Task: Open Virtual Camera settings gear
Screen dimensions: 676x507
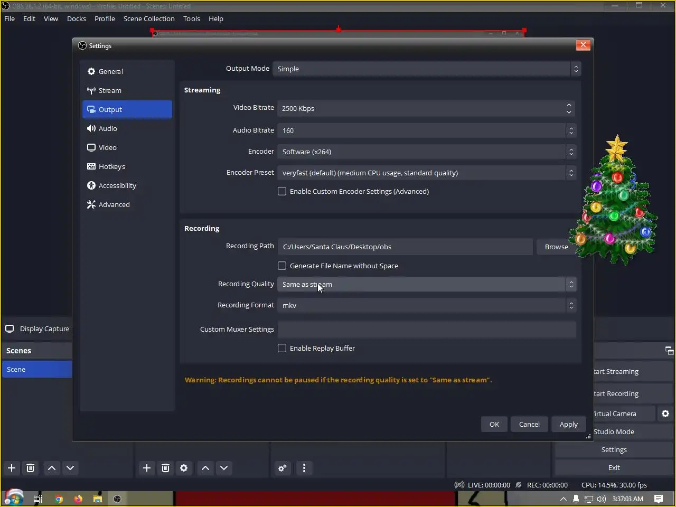Action: pos(665,414)
